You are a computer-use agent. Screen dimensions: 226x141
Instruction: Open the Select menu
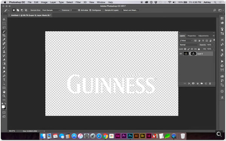coord(69,2)
